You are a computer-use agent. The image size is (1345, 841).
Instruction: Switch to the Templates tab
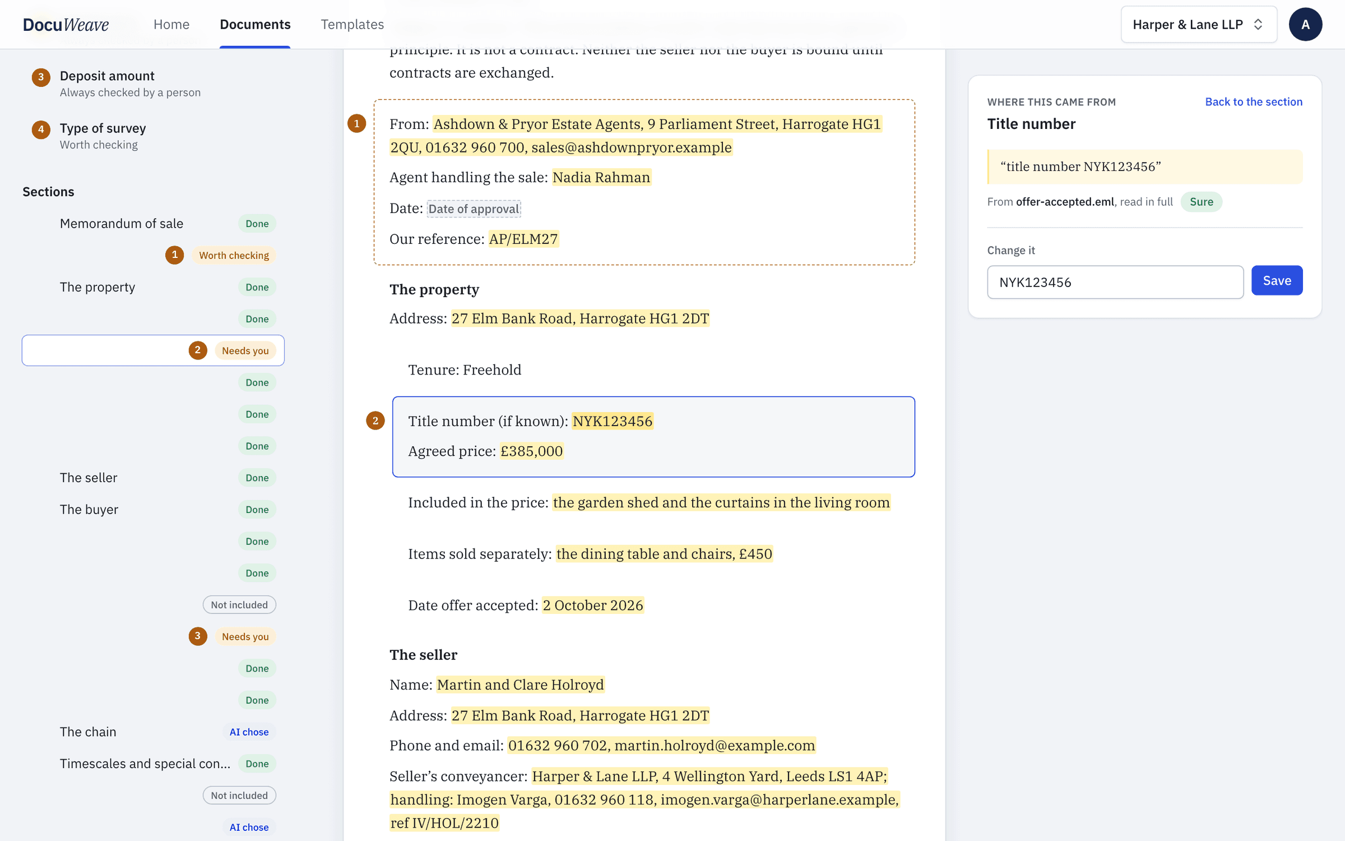(352, 24)
